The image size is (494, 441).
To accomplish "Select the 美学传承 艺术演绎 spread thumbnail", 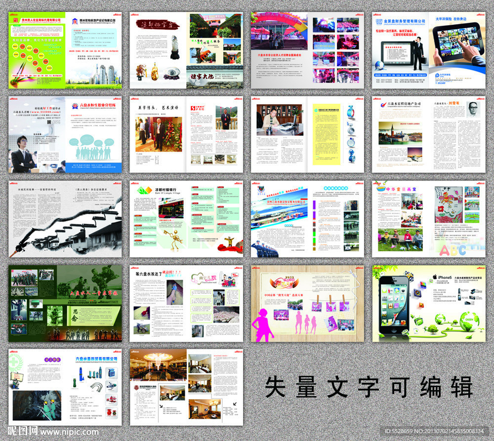I will click(x=186, y=134).
